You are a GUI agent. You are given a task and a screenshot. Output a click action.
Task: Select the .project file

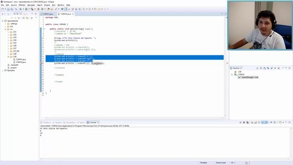(x=13, y=67)
